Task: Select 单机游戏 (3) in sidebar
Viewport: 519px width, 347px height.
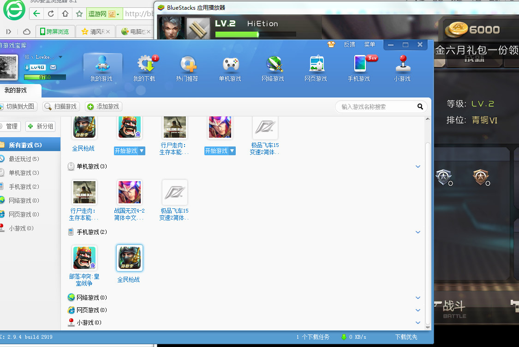Action: pos(29,173)
